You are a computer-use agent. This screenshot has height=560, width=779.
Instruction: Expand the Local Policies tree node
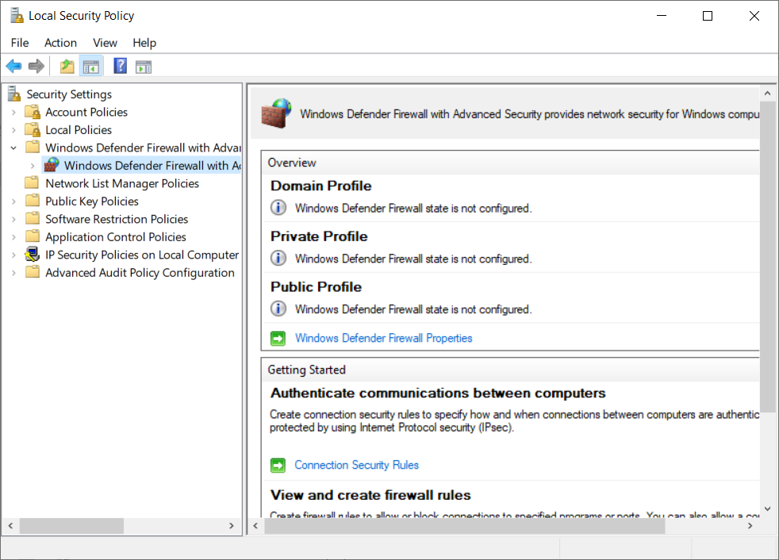(x=14, y=131)
